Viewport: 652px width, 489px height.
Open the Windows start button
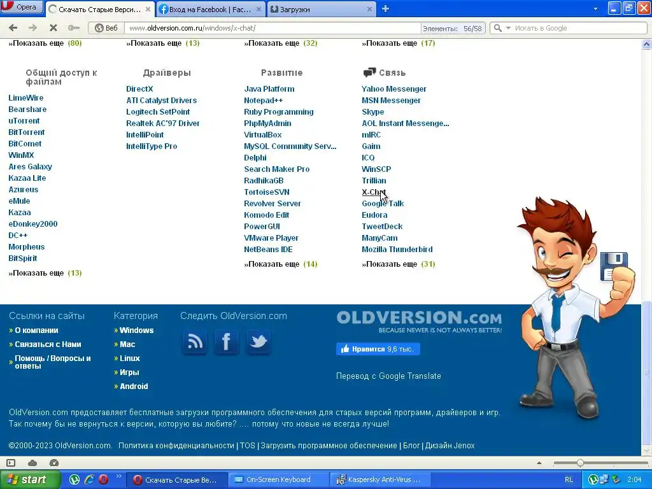29,479
